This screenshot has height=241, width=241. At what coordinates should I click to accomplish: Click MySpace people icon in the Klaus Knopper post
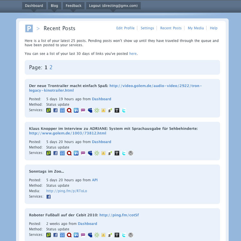click(x=90, y=153)
